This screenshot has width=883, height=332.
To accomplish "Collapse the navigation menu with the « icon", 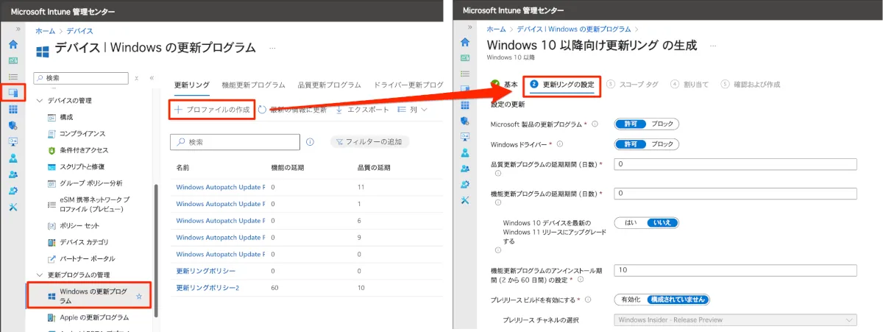I will point(152,77).
